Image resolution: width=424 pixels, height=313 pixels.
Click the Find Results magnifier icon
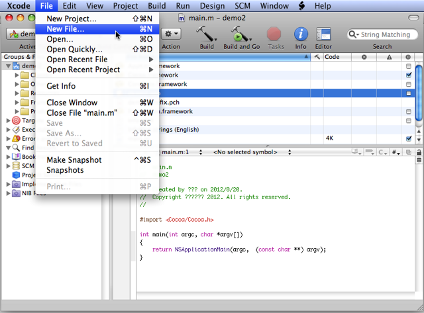(16, 148)
